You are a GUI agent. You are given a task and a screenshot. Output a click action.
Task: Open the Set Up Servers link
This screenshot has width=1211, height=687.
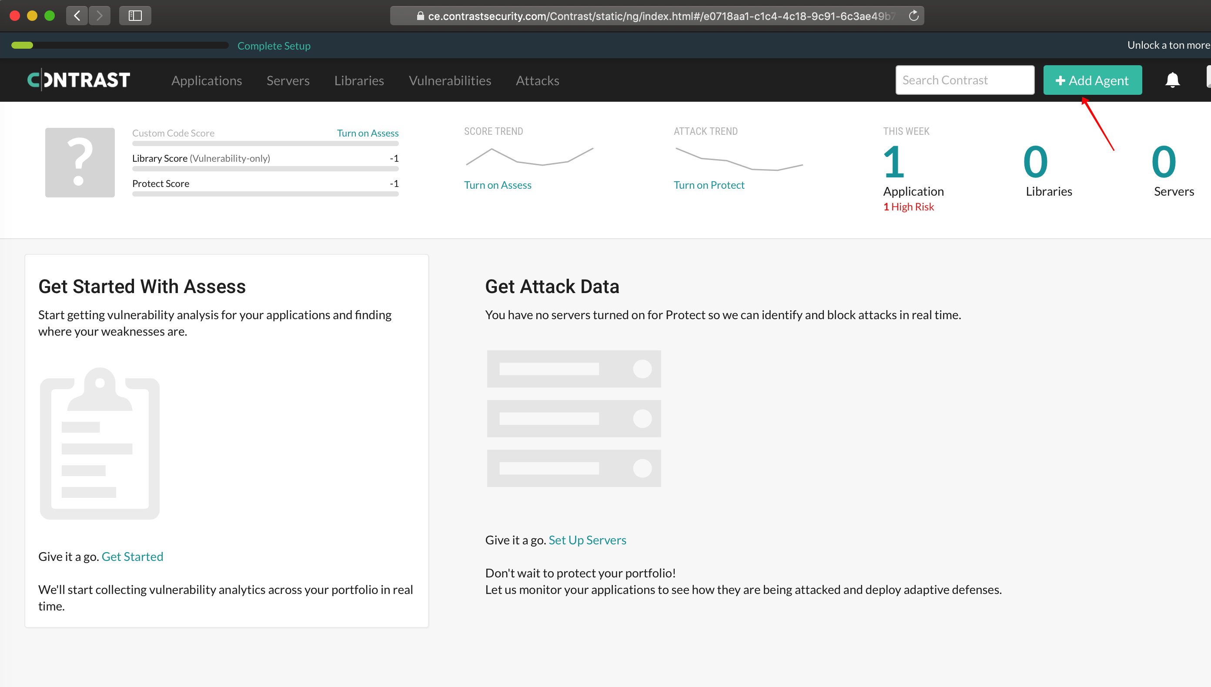tap(587, 540)
